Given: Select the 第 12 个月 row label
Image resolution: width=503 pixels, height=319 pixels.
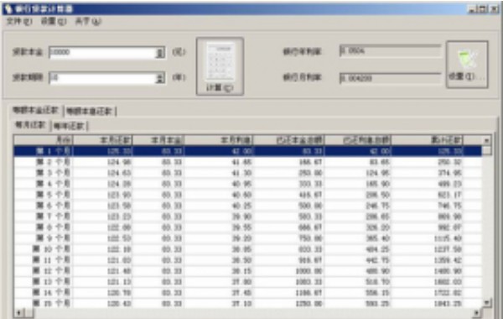Looking at the screenshot, I should (x=52, y=271).
